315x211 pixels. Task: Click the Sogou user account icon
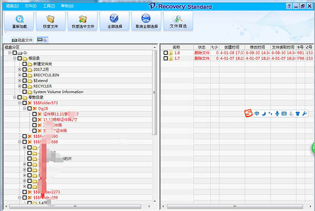pyautogui.click(x=291, y=114)
